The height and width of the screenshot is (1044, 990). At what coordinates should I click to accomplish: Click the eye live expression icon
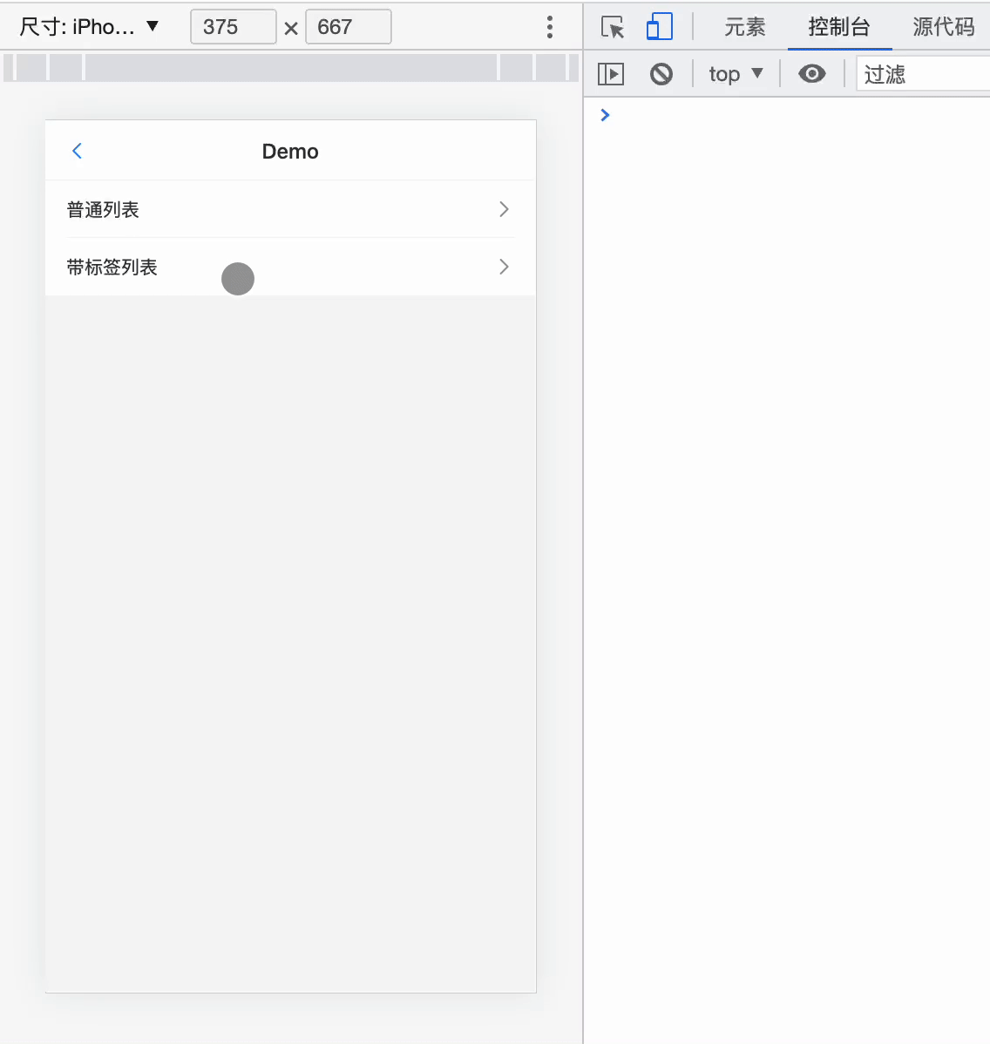pyautogui.click(x=811, y=74)
